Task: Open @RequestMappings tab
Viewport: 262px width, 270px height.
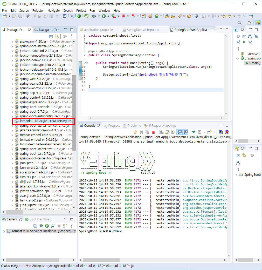Action: point(160,126)
